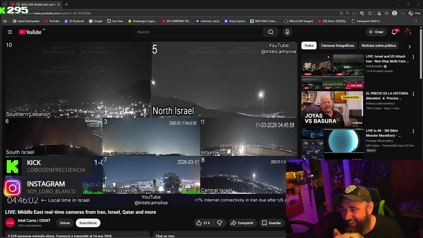Bookmark page with favorites star icon
The width and height of the screenshot is (423, 238).
(354, 13)
